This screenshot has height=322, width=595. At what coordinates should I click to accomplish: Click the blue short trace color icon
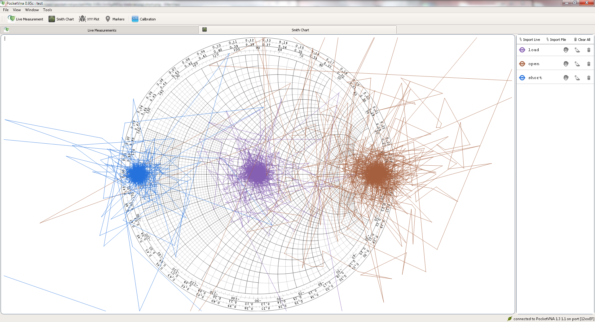click(x=522, y=78)
